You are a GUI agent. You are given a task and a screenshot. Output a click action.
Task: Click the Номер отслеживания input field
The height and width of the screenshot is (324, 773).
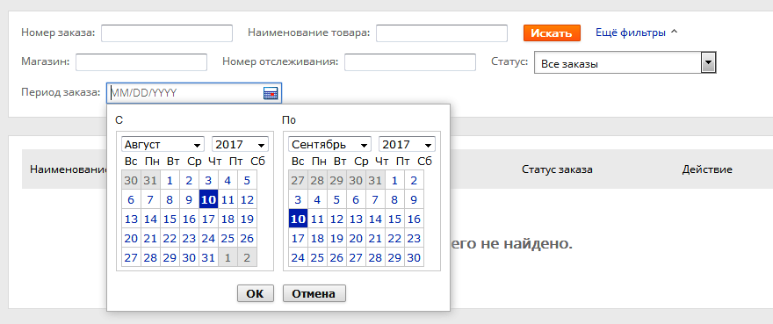410,62
